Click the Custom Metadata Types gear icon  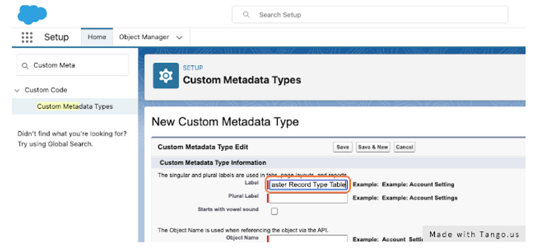pos(166,75)
